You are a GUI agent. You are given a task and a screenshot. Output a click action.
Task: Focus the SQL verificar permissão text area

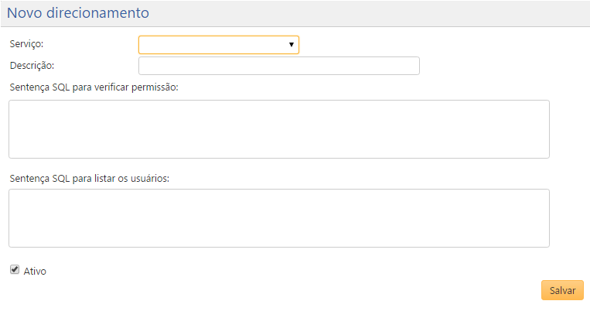click(278, 128)
